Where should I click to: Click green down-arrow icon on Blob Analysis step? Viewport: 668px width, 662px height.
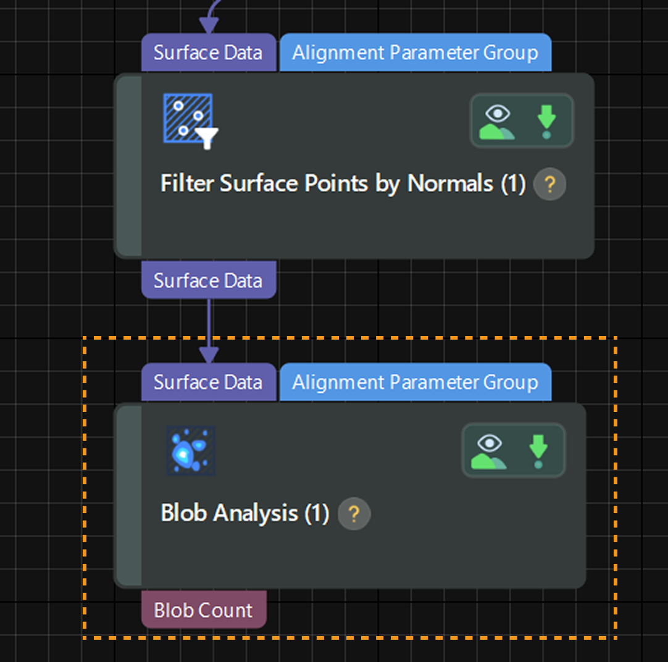pyautogui.click(x=538, y=450)
